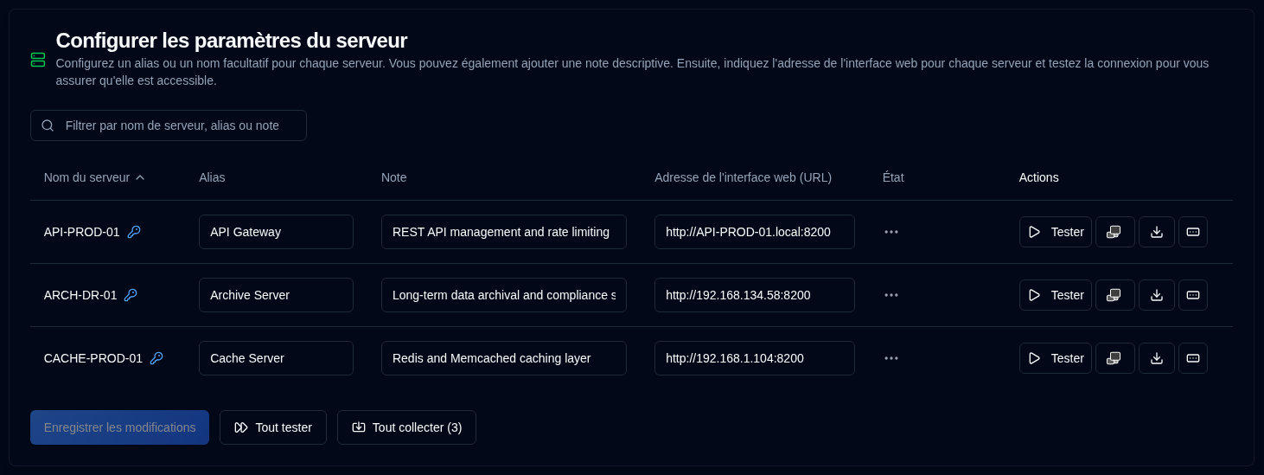Edit the API Gateway alias field

click(276, 232)
